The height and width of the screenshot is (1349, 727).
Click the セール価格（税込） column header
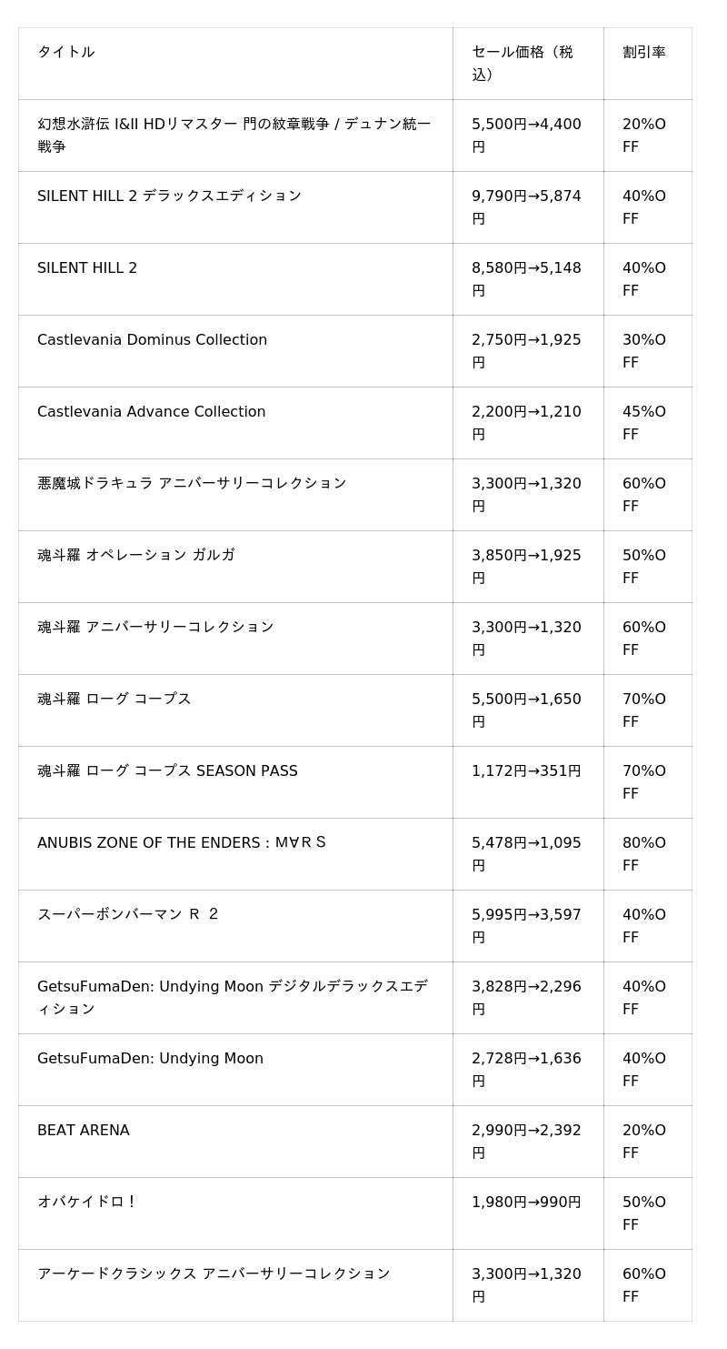click(x=523, y=64)
